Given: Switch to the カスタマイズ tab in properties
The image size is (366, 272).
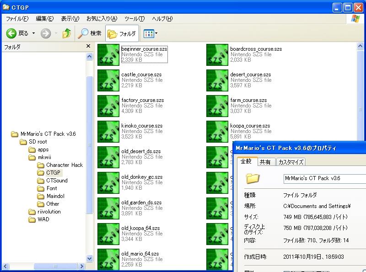Looking at the screenshot, I should tap(291, 162).
